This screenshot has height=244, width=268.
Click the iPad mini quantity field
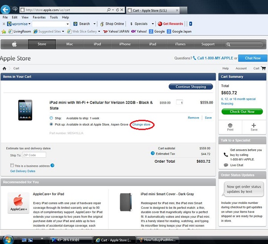(180, 102)
